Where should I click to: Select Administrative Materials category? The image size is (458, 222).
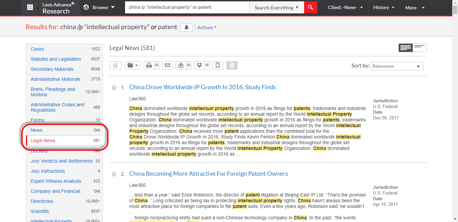[x=56, y=79]
